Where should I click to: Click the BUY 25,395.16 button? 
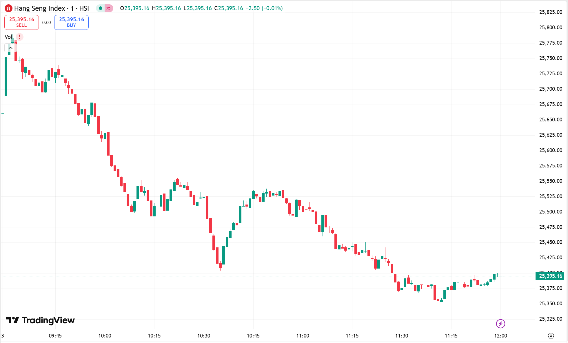point(71,22)
